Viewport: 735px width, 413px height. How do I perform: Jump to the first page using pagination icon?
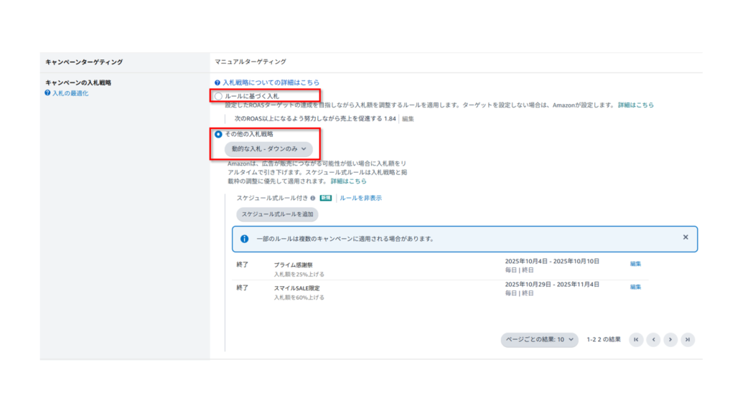pos(636,340)
